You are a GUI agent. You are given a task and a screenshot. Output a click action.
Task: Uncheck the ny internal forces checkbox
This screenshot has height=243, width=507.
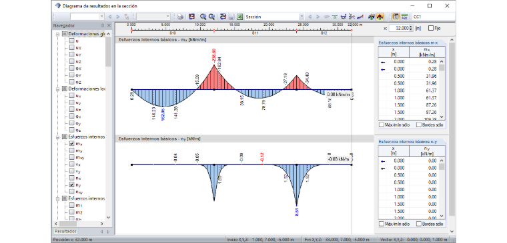(71, 185)
